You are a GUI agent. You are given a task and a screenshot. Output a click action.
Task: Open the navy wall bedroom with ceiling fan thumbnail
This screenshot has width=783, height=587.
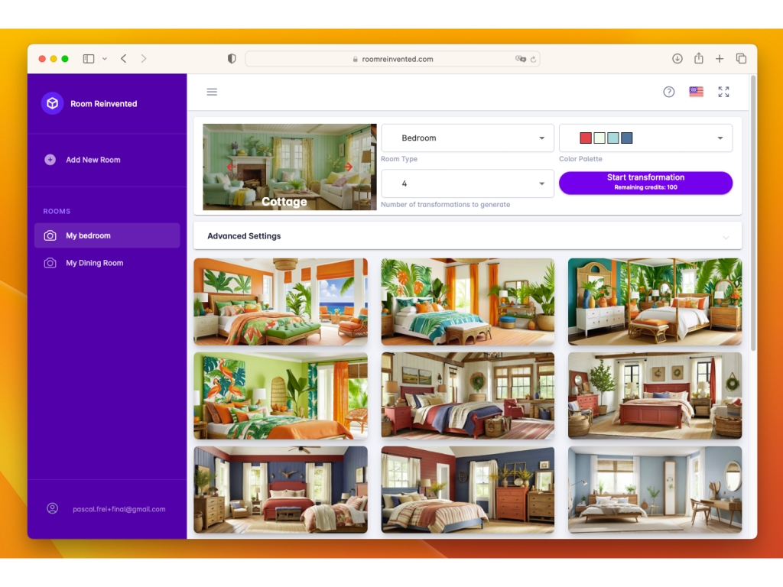click(x=281, y=490)
